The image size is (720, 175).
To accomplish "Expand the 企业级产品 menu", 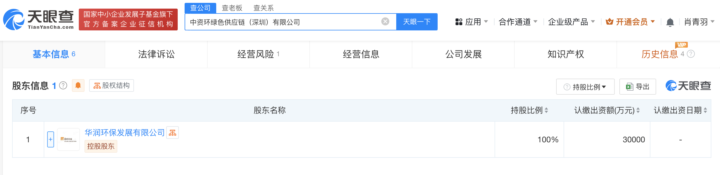I will [571, 22].
